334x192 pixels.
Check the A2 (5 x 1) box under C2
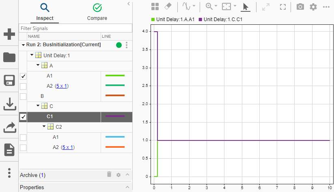point(23,148)
